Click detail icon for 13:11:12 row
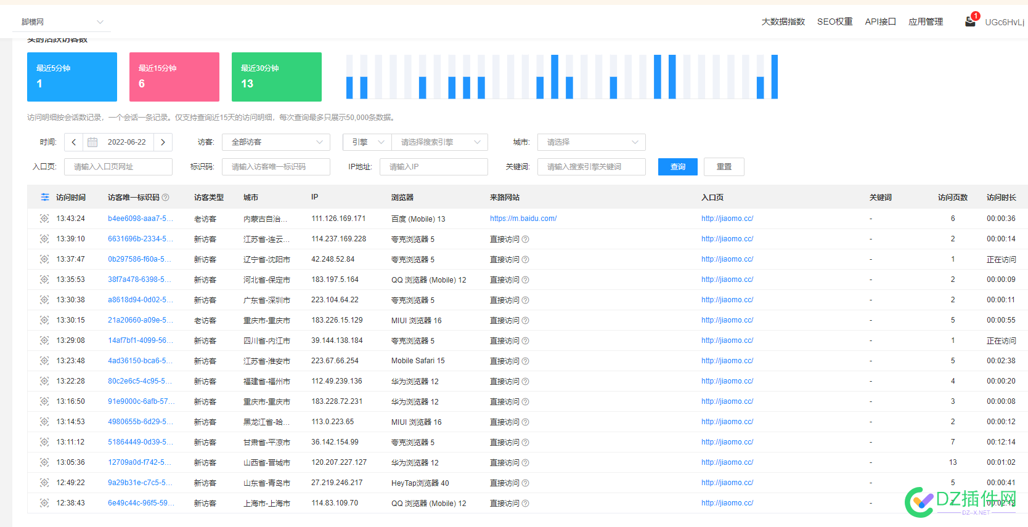 pyautogui.click(x=44, y=442)
